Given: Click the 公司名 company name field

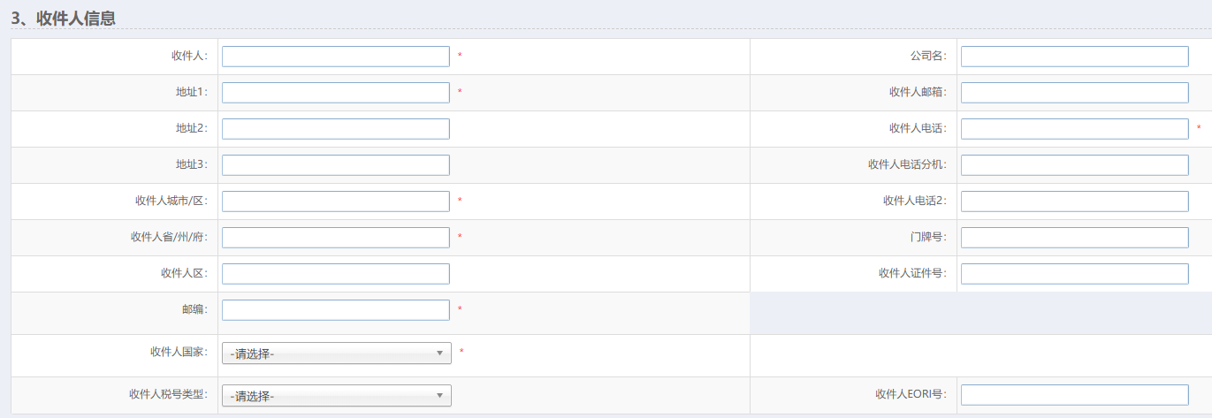Looking at the screenshot, I should point(1074,57).
